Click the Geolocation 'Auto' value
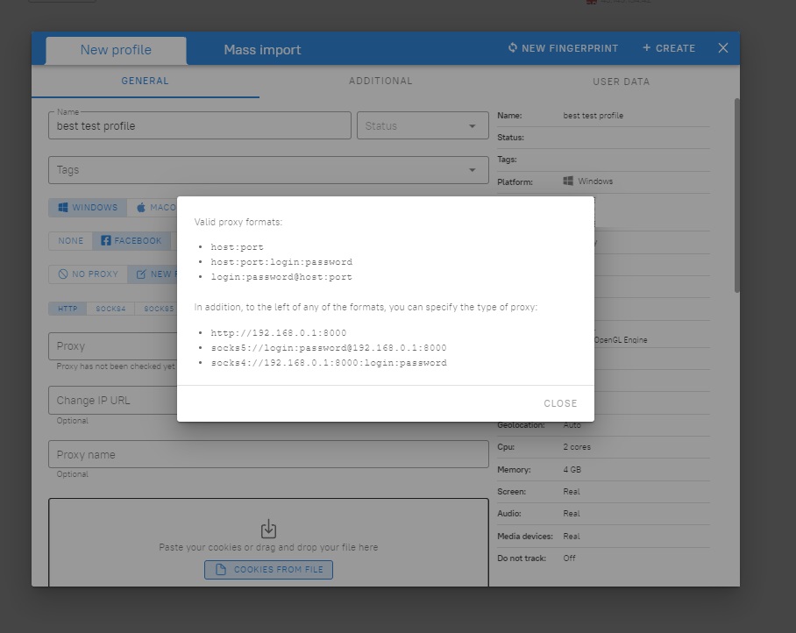796x633 pixels. point(572,425)
